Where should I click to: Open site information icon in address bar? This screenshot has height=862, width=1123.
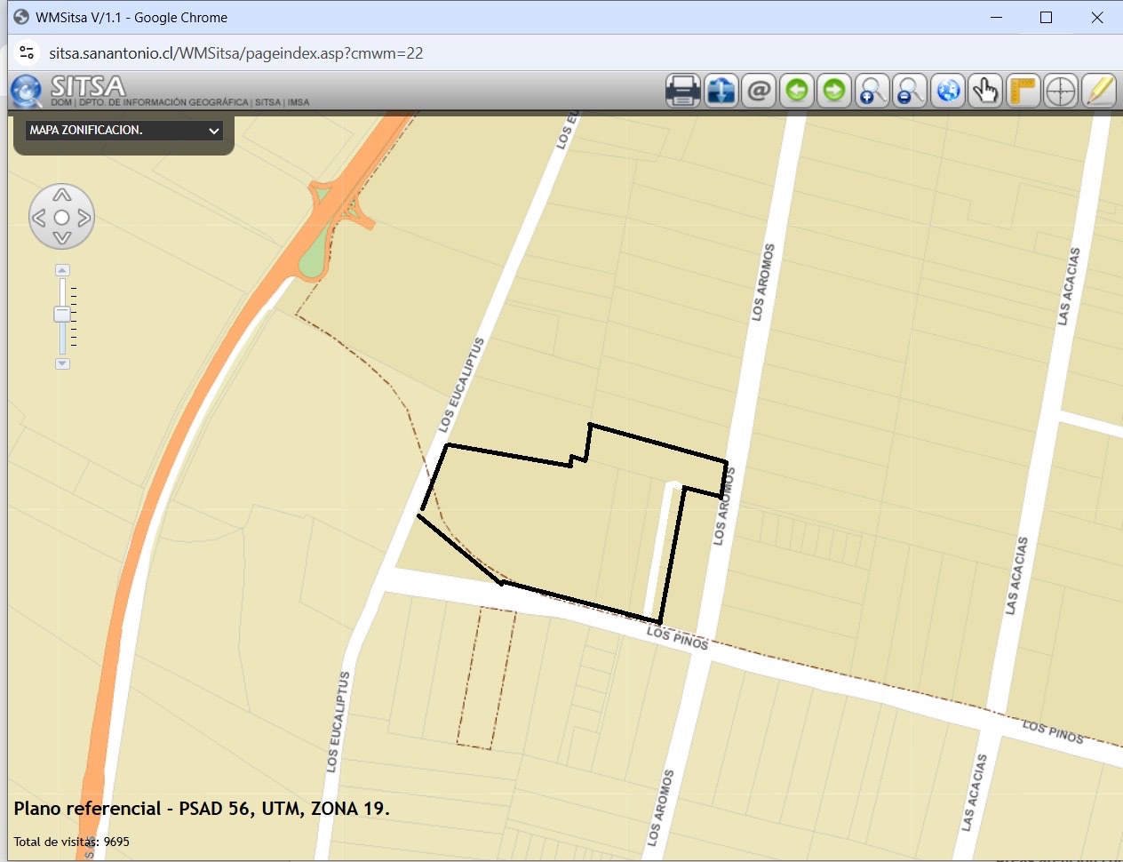pyautogui.click(x=27, y=53)
